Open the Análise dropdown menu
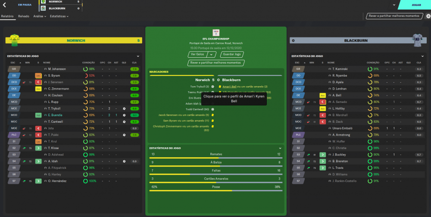The image size is (431, 217). click(x=40, y=16)
